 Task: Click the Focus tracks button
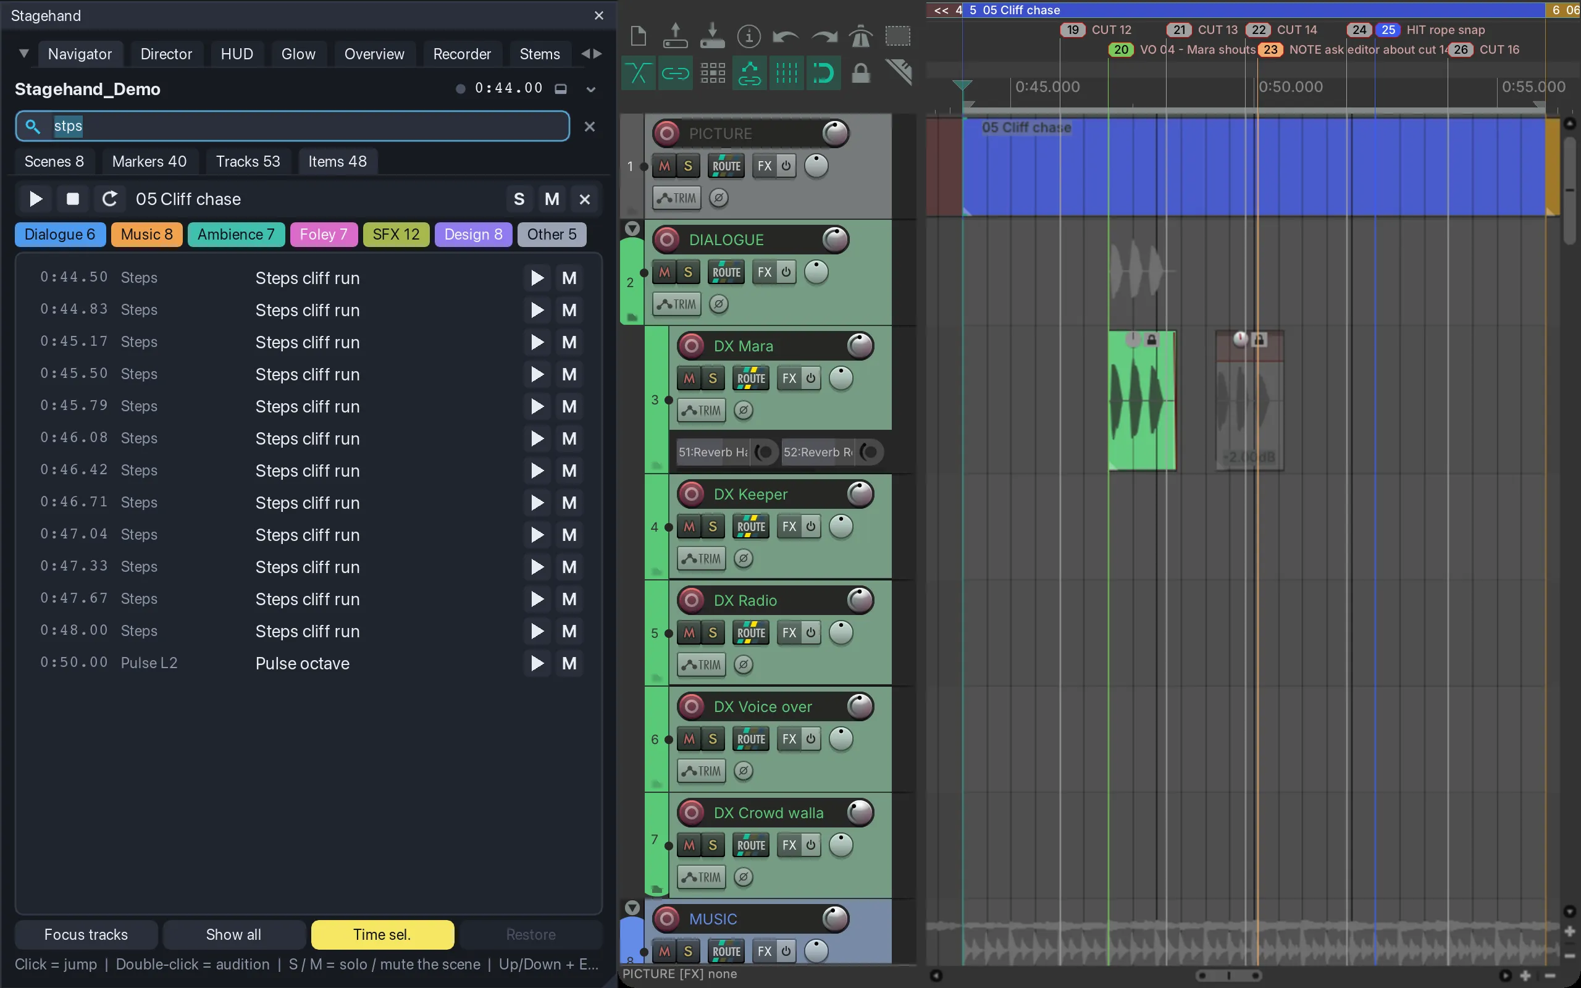(x=86, y=934)
